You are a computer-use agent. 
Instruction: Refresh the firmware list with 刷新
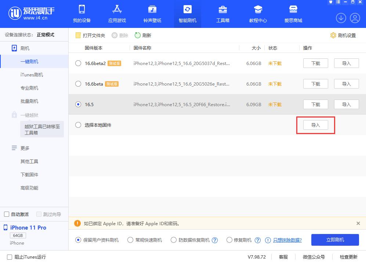pyautogui.click(x=143, y=36)
